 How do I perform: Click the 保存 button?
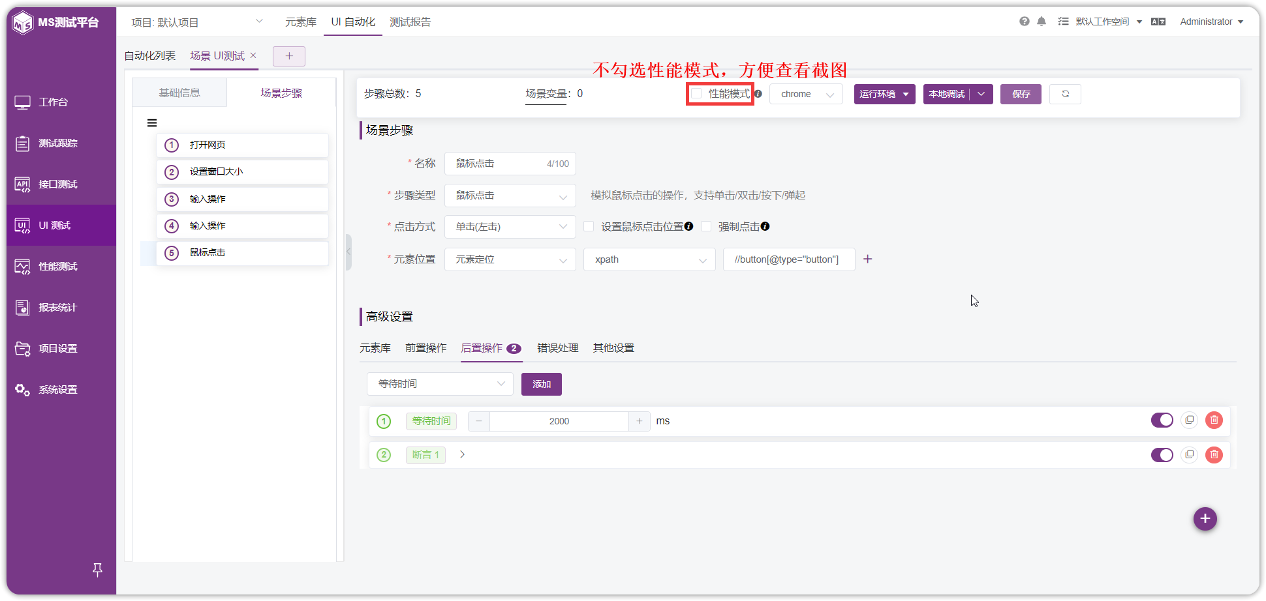(x=1021, y=94)
